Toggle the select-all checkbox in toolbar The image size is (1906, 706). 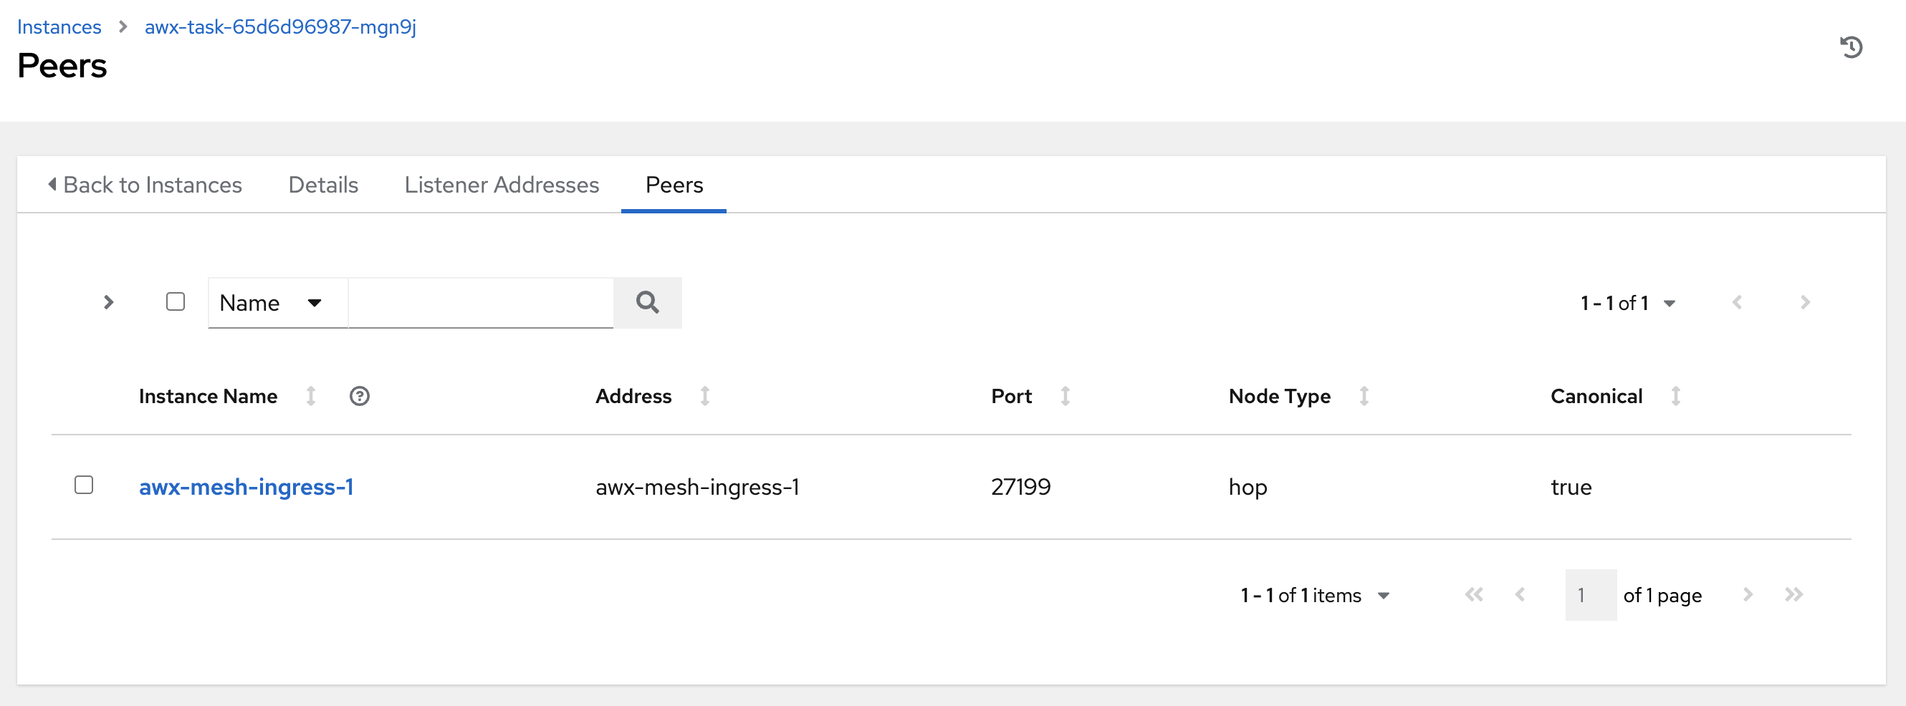click(176, 301)
